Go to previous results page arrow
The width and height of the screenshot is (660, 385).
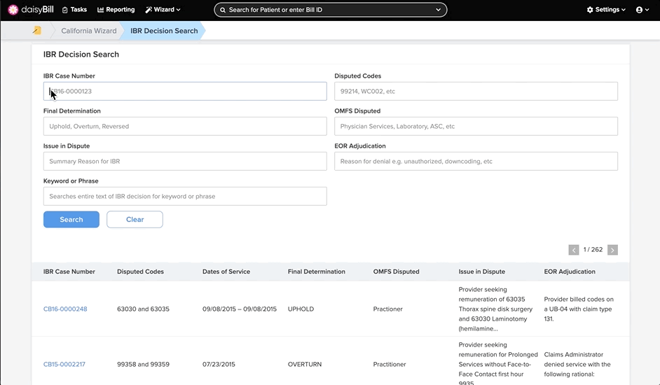tap(574, 250)
